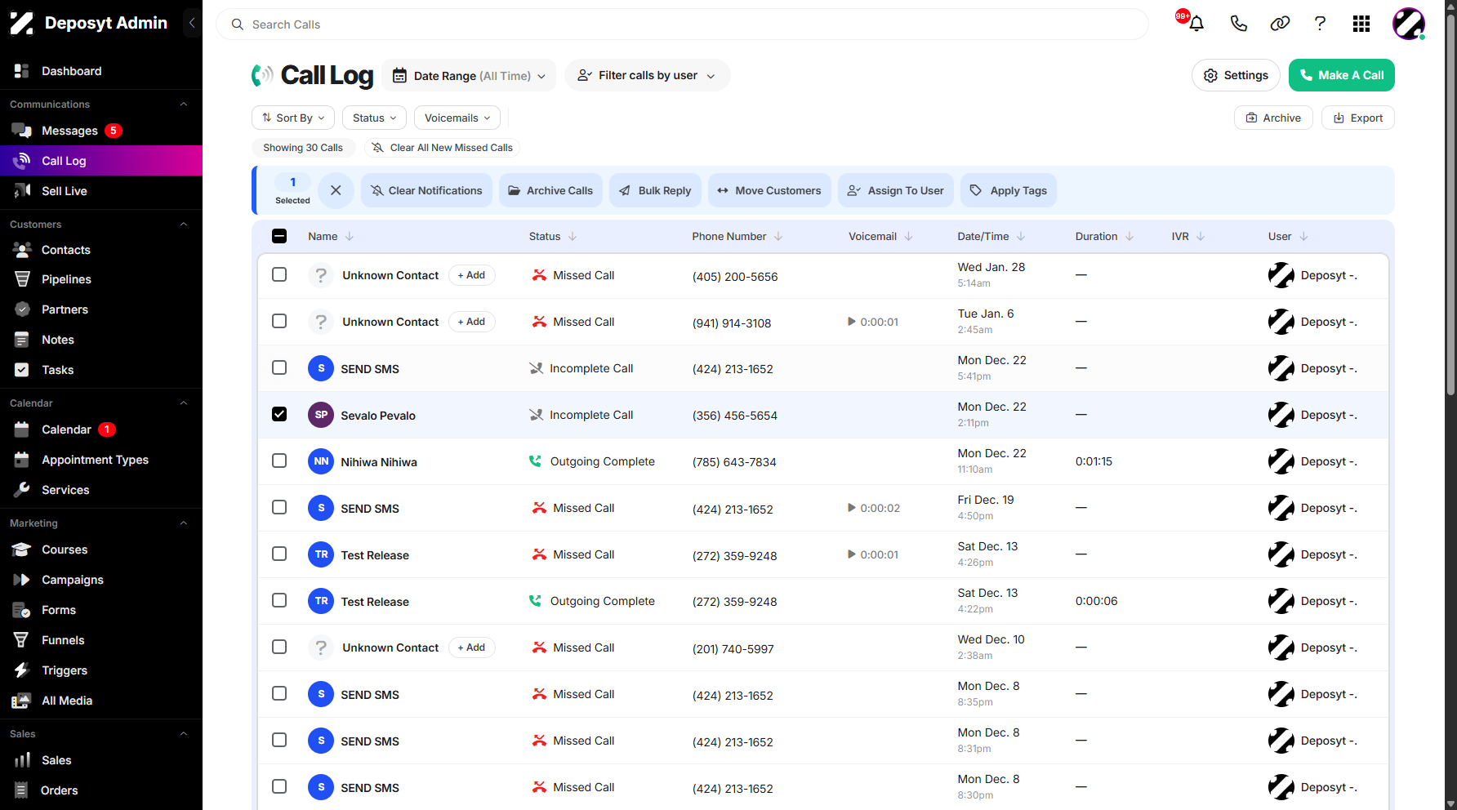
Task: Click the Archive Calls bulk action
Action: point(550,190)
